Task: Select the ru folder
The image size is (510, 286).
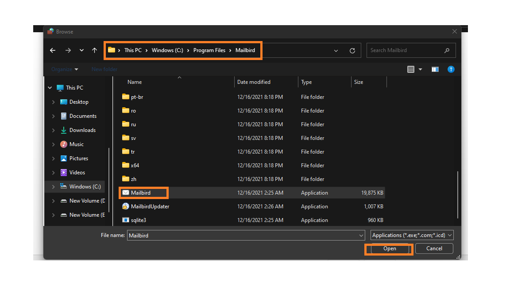Action: [133, 124]
